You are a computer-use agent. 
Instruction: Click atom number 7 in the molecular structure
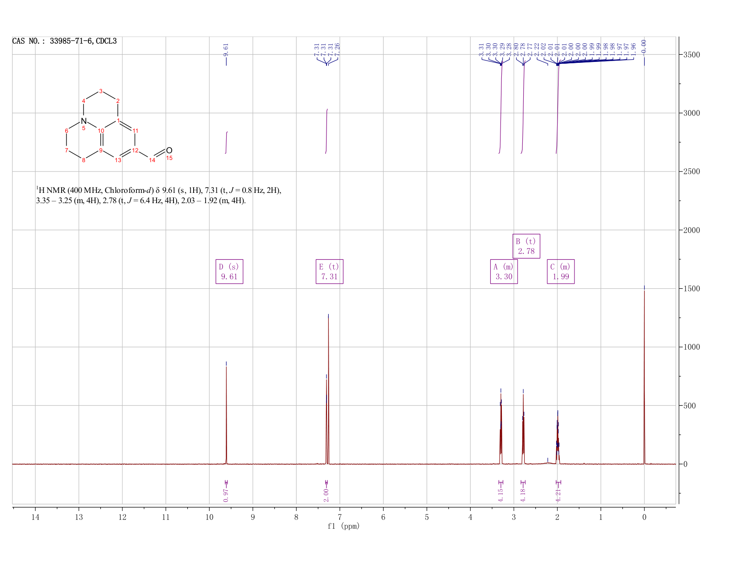point(66,150)
